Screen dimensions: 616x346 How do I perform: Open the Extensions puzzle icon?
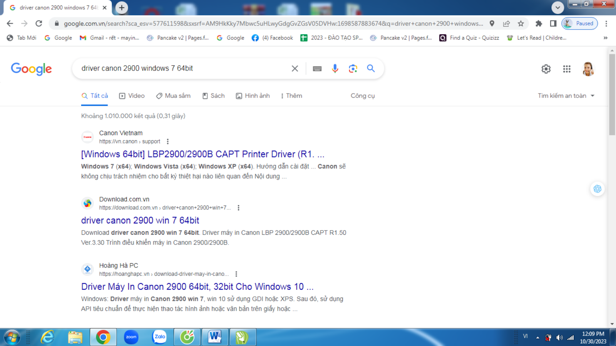tap(539, 23)
